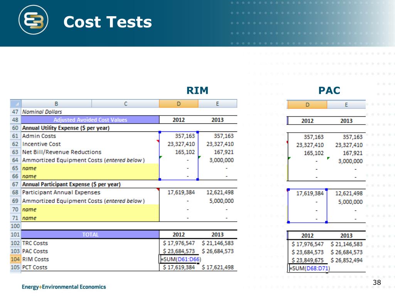The height and width of the screenshot is (296, 395).
Task: Click the yellow 'name' cell in row 66
Action: [90, 176]
